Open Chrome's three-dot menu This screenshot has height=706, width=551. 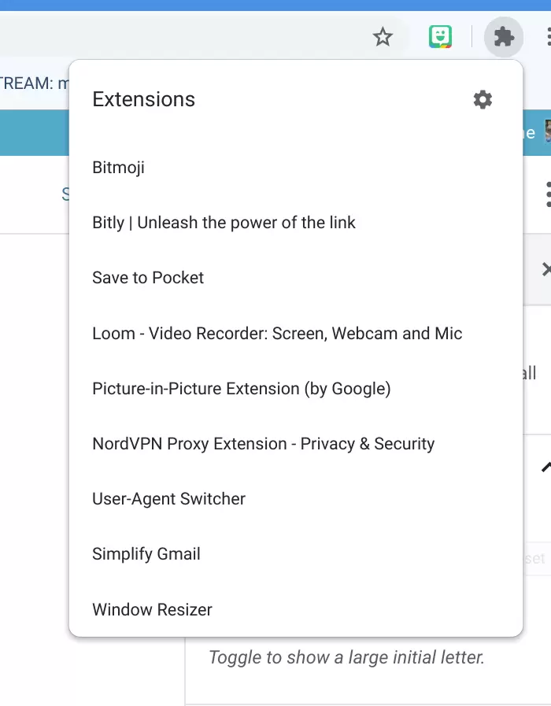pyautogui.click(x=547, y=36)
